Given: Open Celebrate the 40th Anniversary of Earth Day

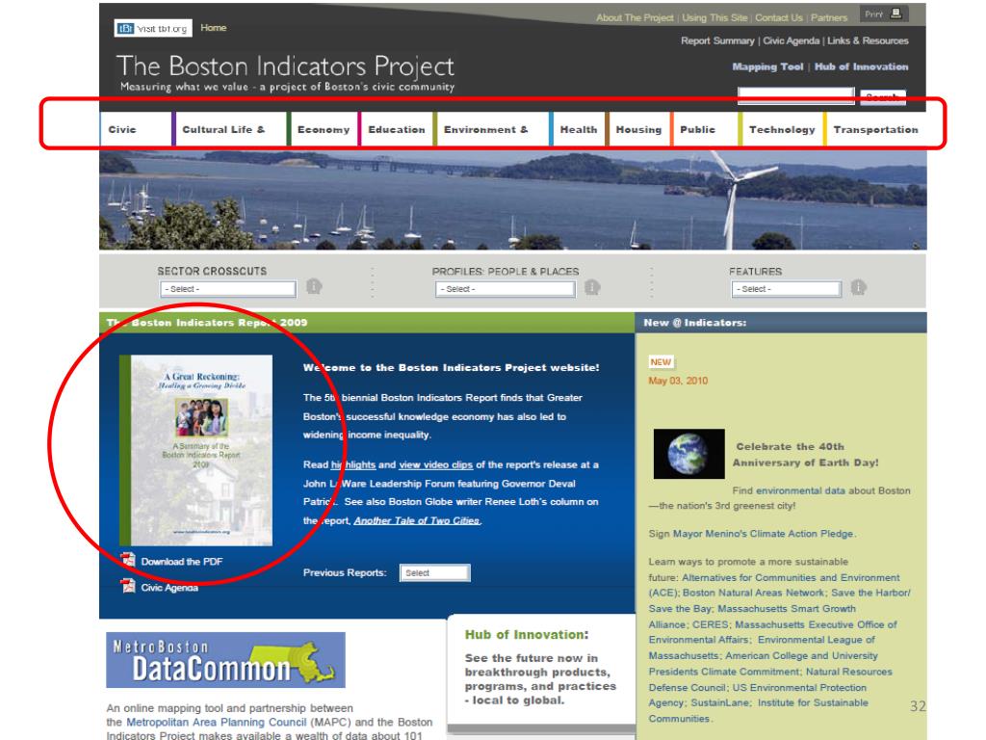Looking at the screenshot, I should 806,455.
